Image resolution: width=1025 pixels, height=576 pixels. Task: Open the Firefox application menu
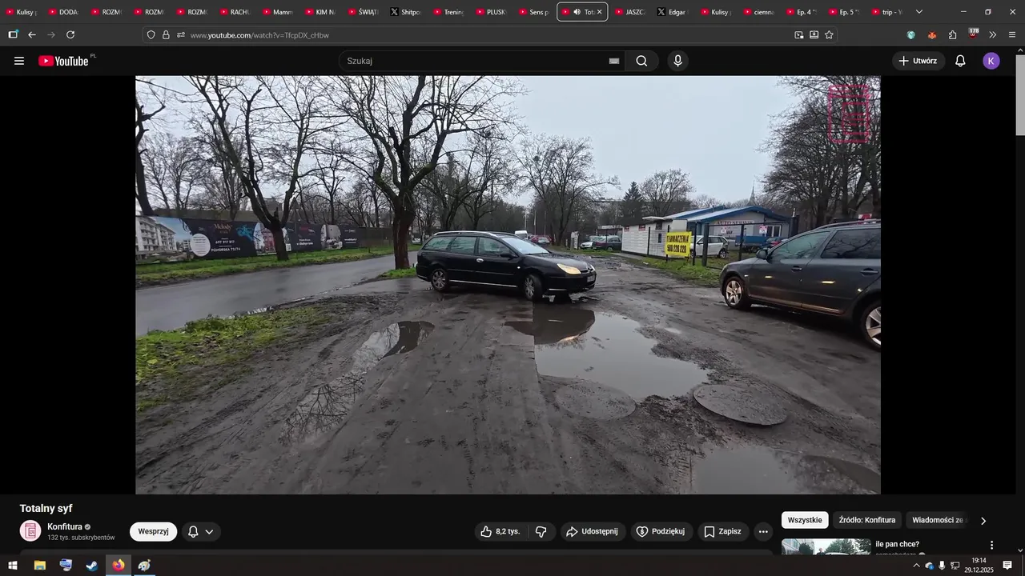tap(1011, 34)
